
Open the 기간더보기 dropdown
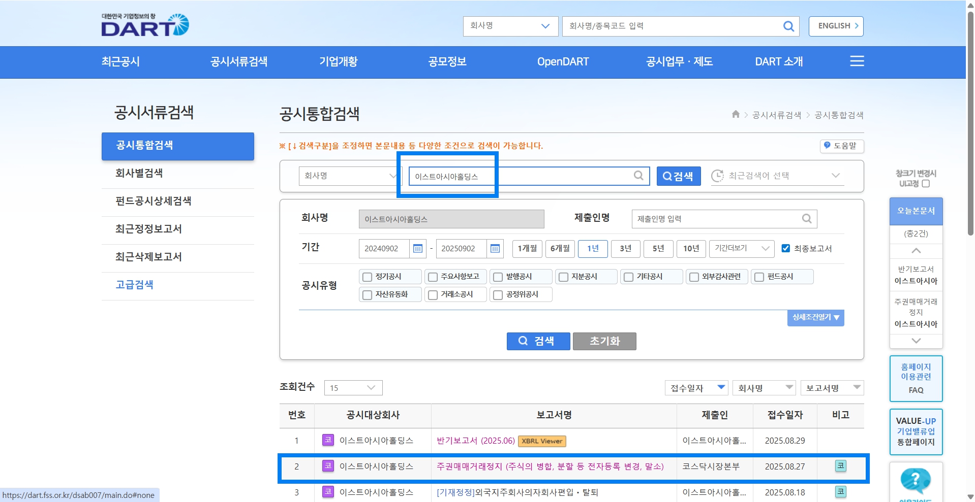tap(742, 248)
